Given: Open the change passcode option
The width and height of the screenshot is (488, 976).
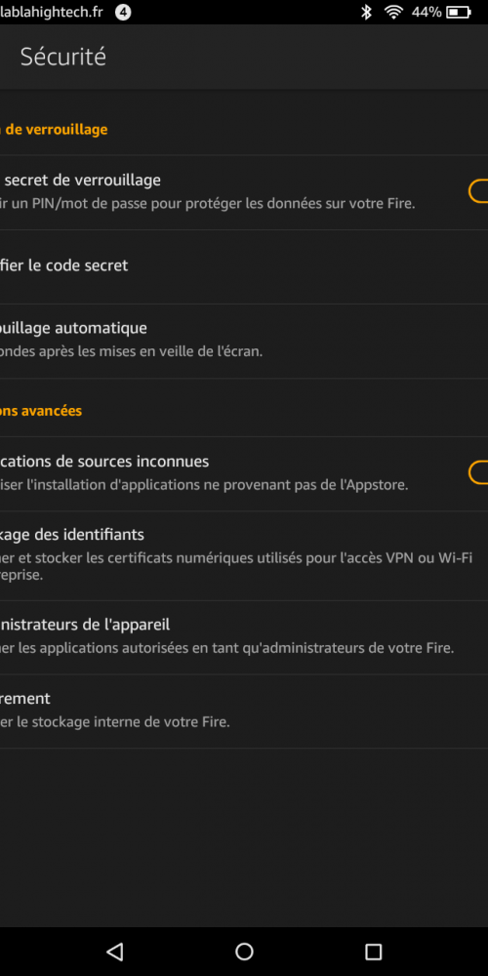Looking at the screenshot, I should (244, 266).
